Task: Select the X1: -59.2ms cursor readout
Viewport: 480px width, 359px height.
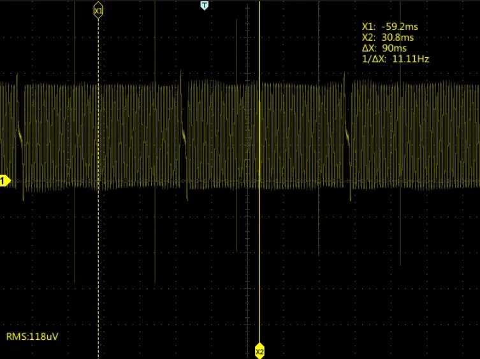Action: click(x=389, y=27)
